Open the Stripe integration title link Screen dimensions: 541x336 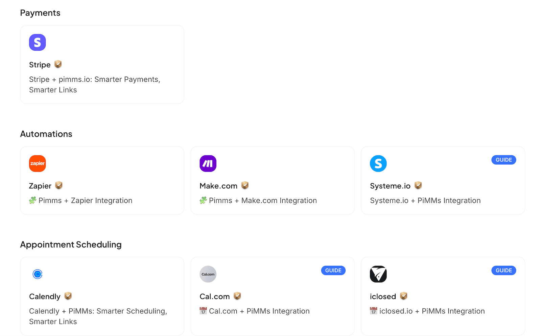click(40, 65)
